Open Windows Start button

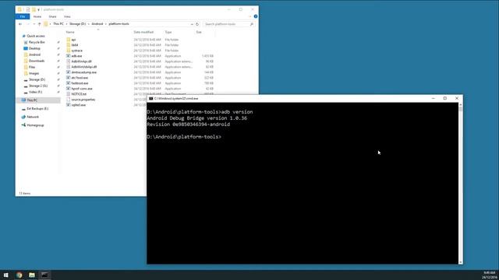click(x=5, y=275)
